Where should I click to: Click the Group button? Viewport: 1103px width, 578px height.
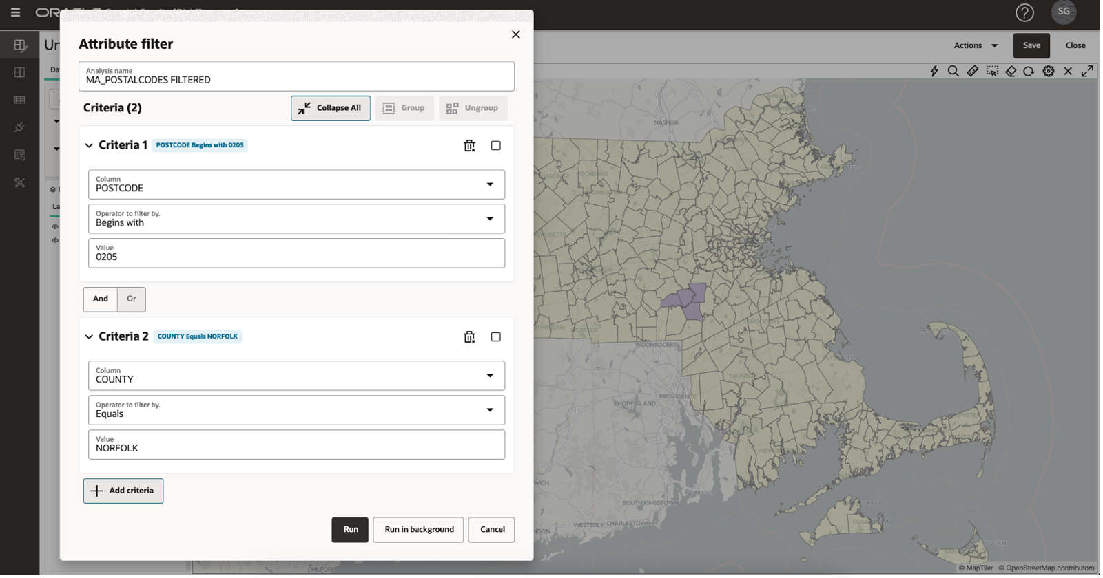406,109
